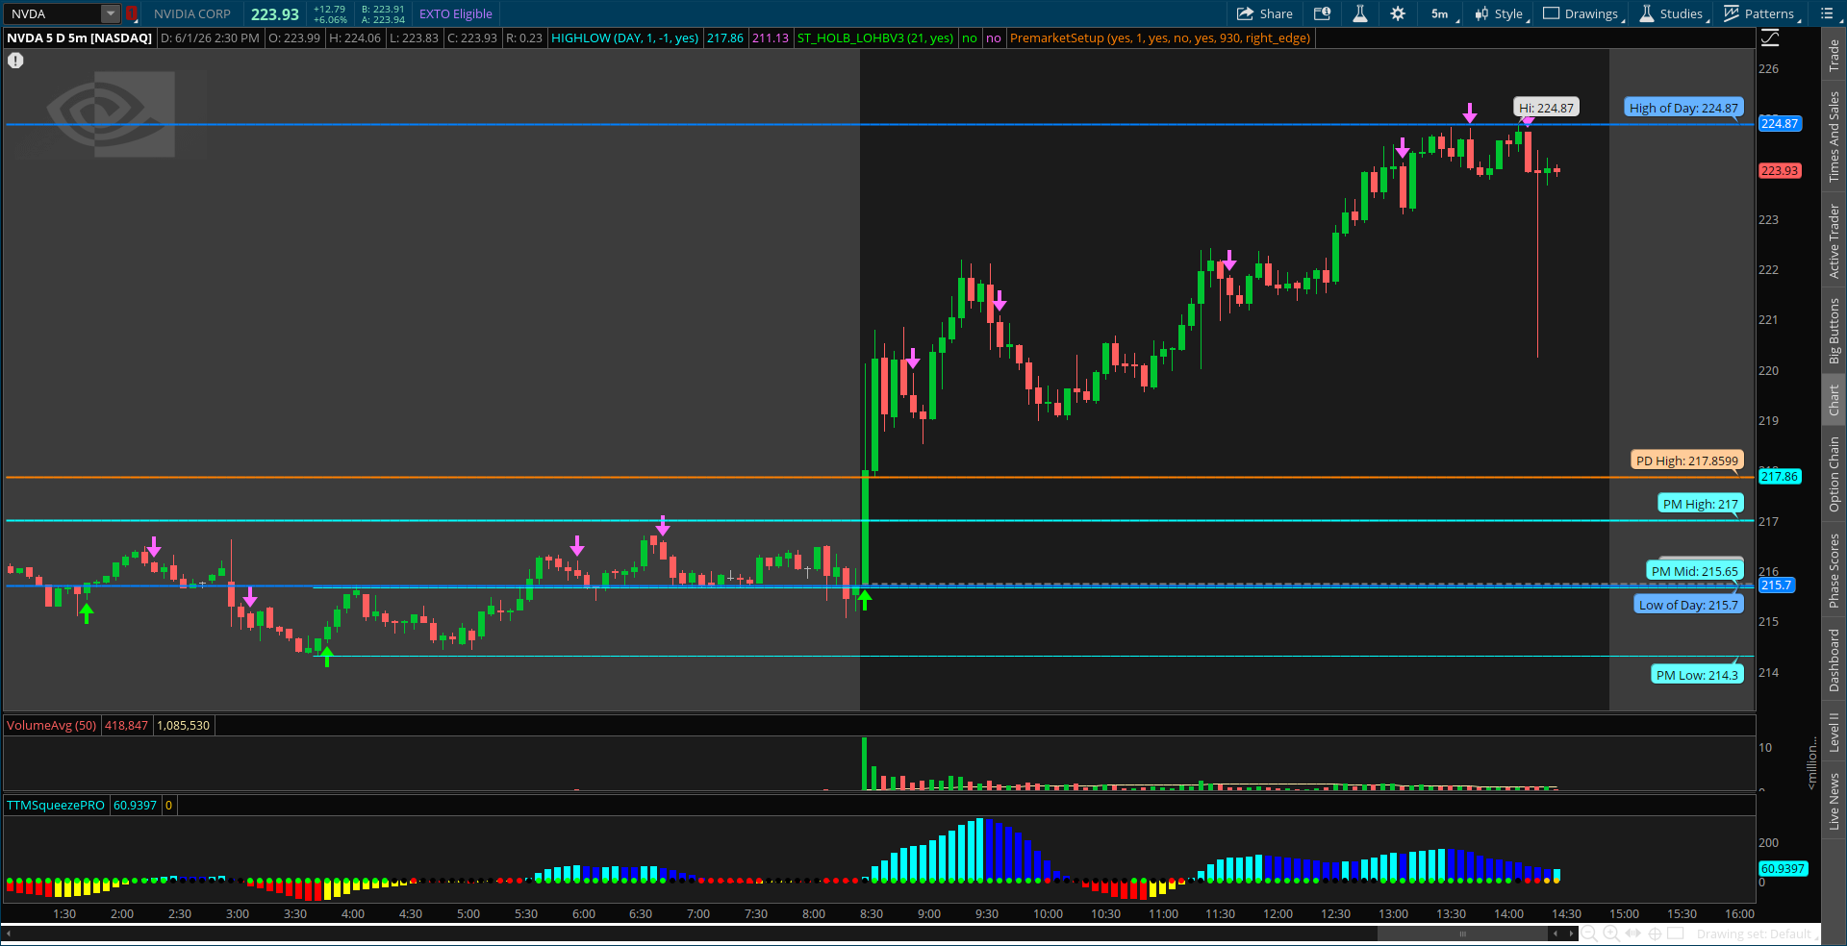Open the 5m timeframe dropdown
The image size is (1847, 946).
click(x=1444, y=13)
